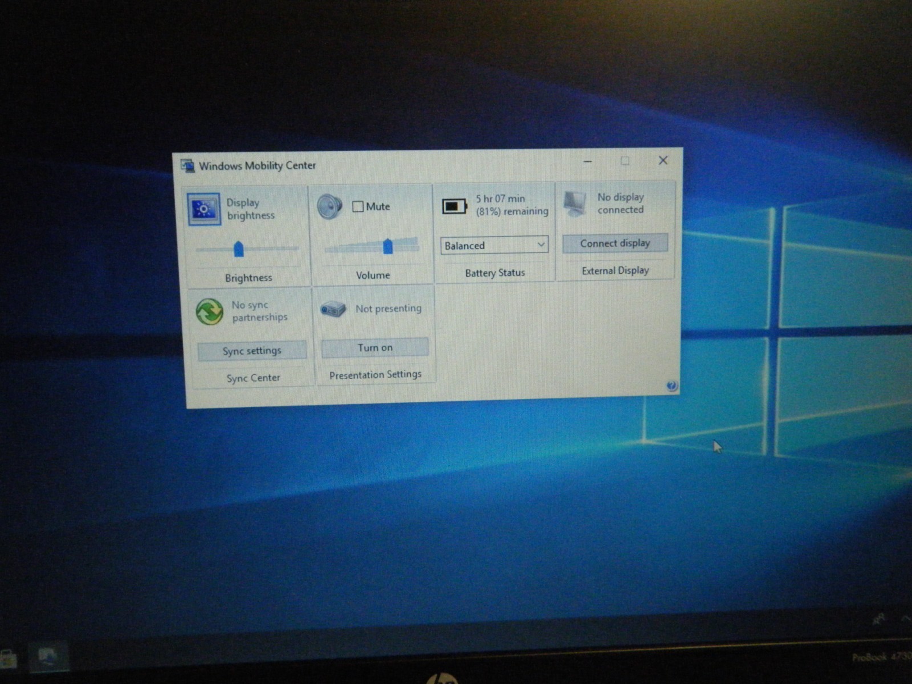Click the 'Sync Center' label
Viewport: 912px width, 684px height.
pyautogui.click(x=253, y=378)
